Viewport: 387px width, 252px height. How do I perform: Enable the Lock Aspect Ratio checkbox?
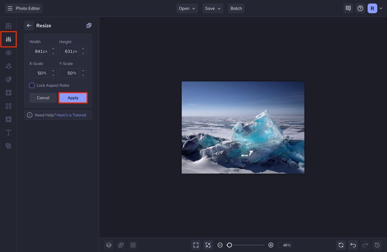pos(32,85)
